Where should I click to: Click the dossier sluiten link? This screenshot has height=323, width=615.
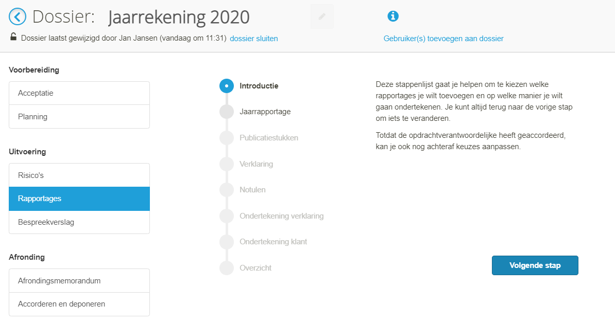click(x=254, y=39)
